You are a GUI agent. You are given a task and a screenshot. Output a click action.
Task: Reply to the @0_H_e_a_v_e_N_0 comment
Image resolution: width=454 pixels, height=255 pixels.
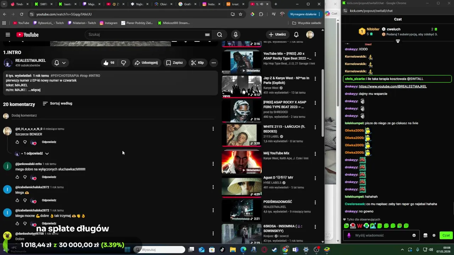49,142
